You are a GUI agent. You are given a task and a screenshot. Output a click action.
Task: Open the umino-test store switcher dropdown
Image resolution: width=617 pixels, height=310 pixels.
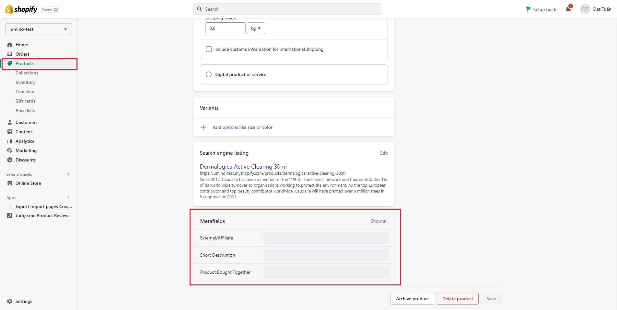pos(39,29)
